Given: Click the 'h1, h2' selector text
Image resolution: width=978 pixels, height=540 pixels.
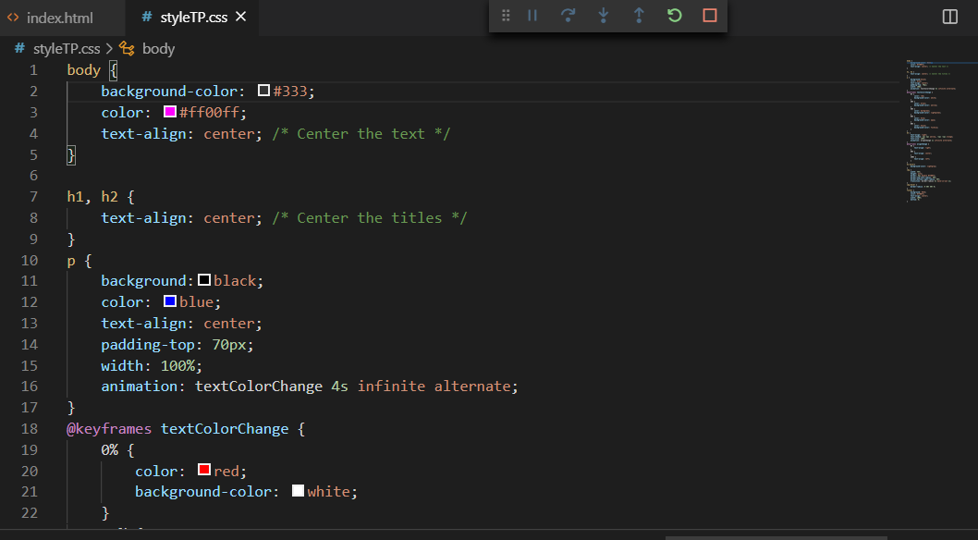Looking at the screenshot, I should click(x=92, y=196).
